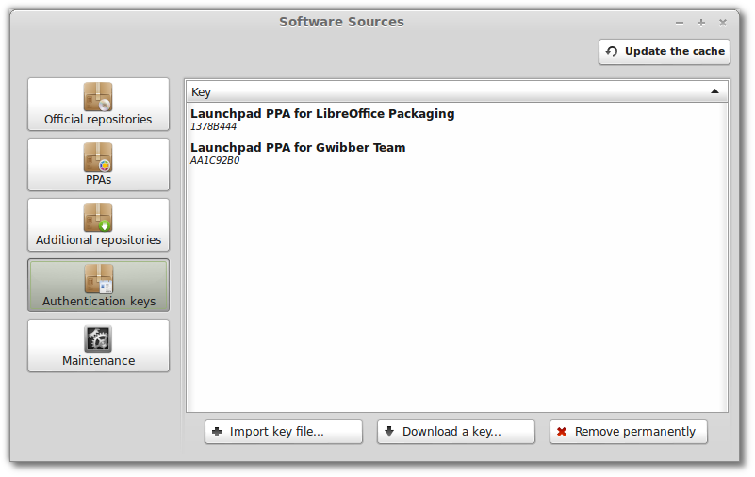Image resolution: width=755 pixels, height=477 pixels.
Task: Select the PPAs package icon
Action: [x=98, y=157]
